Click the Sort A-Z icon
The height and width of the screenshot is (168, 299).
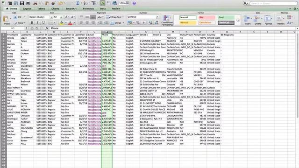click(x=85, y=3)
